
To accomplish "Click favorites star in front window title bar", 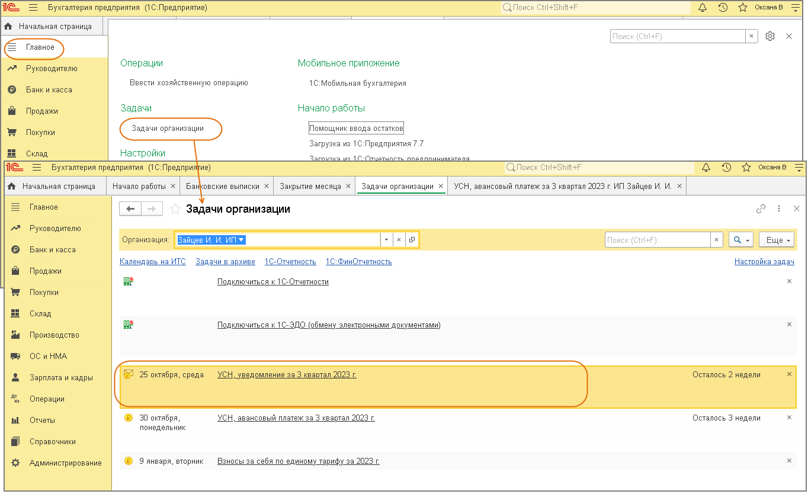I will [746, 168].
